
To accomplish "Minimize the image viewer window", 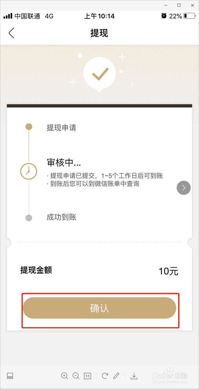I will point(166,5).
